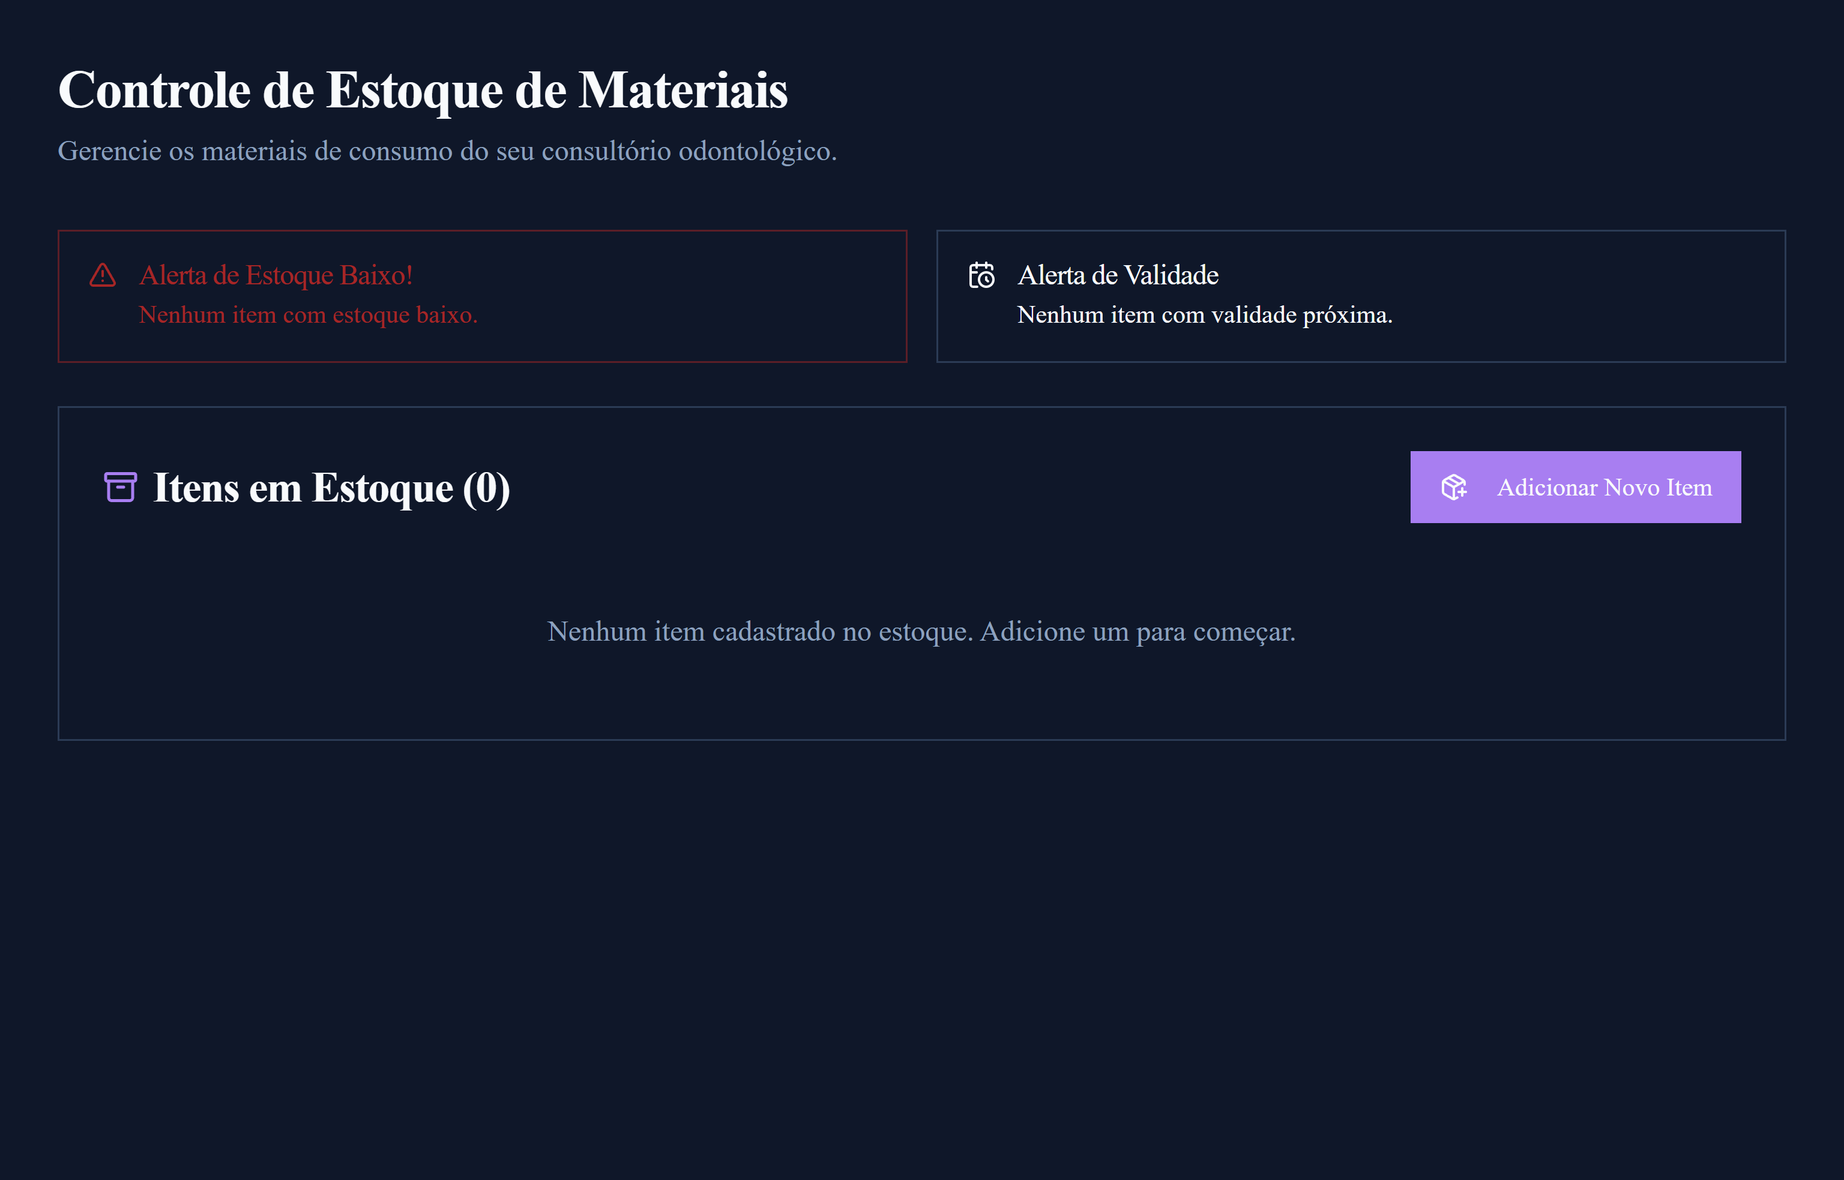The image size is (1844, 1180).
Task: Click the archive box icon near Itens em Estoque
Action: 119,487
